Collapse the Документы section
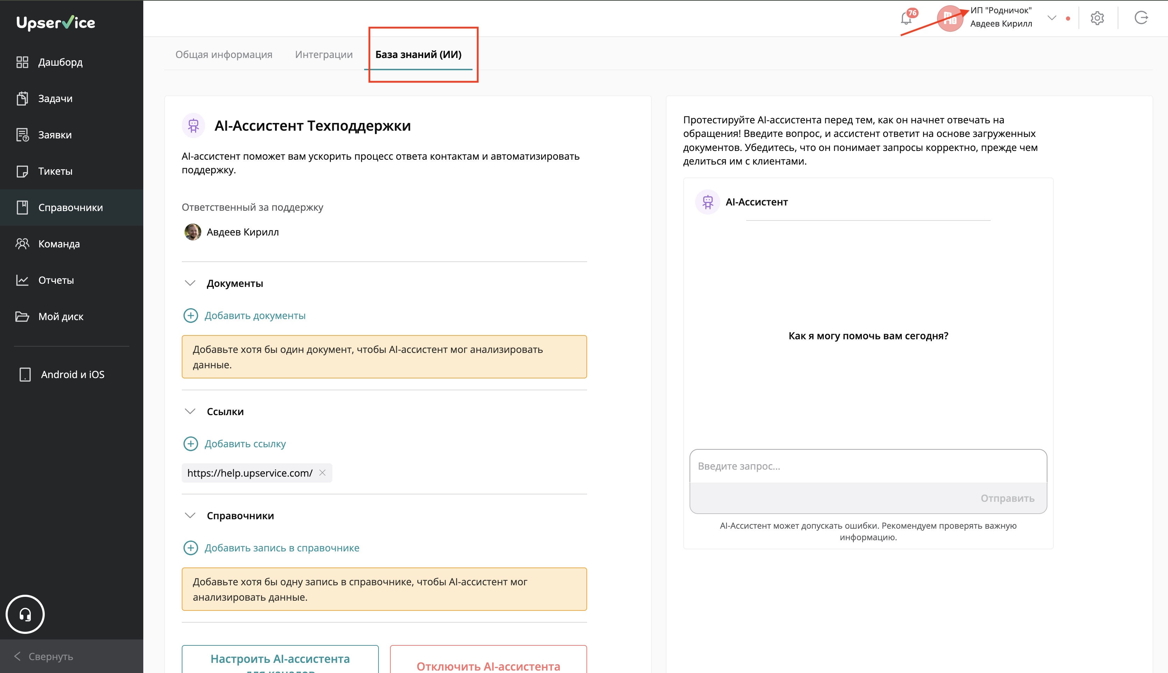Viewport: 1168px width, 673px height. (x=190, y=283)
